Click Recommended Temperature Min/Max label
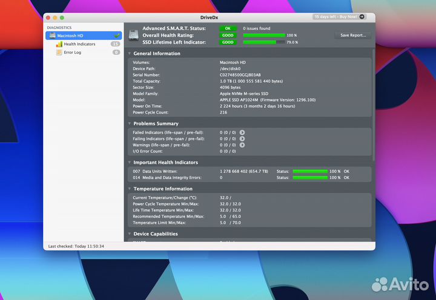436x300 pixels. click(x=168, y=217)
